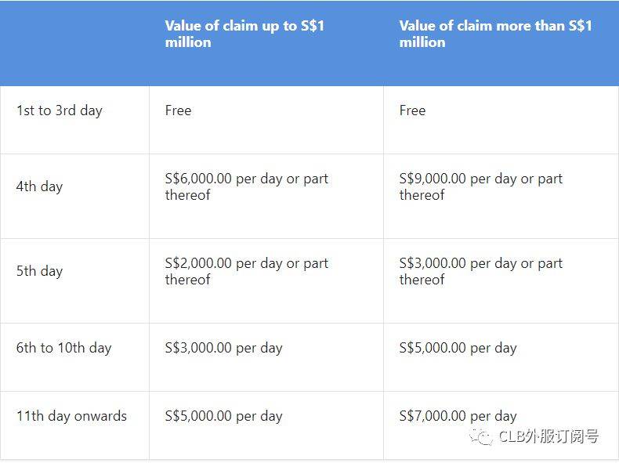Click the 11th day S$5,000.00 per day cell
Image resolution: width=619 pixels, height=463 pixels.
pyautogui.click(x=223, y=416)
